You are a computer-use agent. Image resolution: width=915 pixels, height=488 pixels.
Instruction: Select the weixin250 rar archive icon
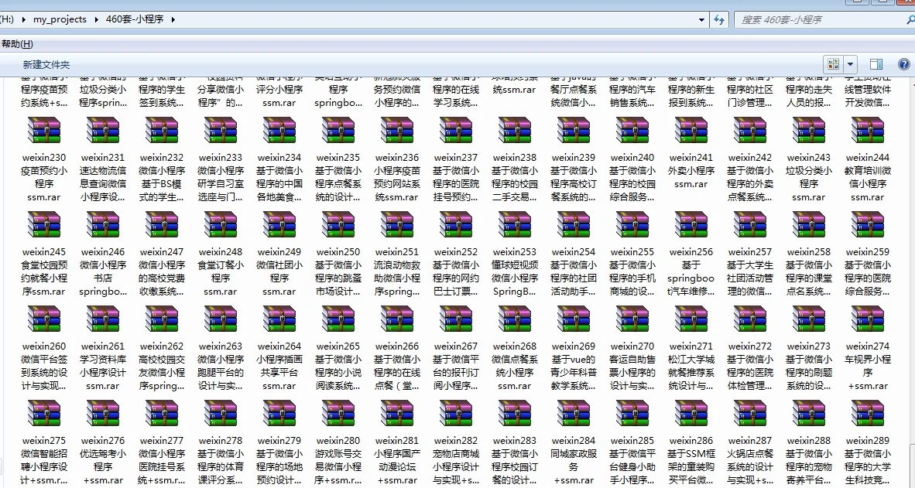click(338, 225)
